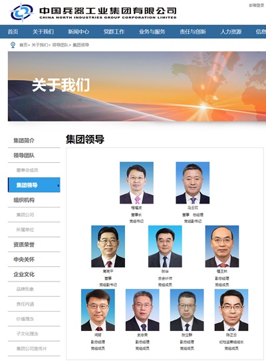Click 领导团队 breadcrumb link
This screenshot has width=266, height=361.
60,45
